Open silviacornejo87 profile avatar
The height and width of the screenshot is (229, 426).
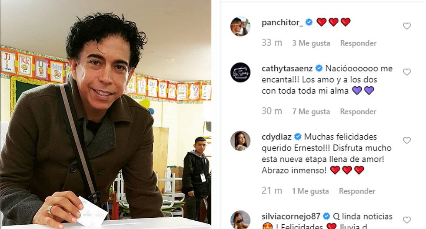240,220
